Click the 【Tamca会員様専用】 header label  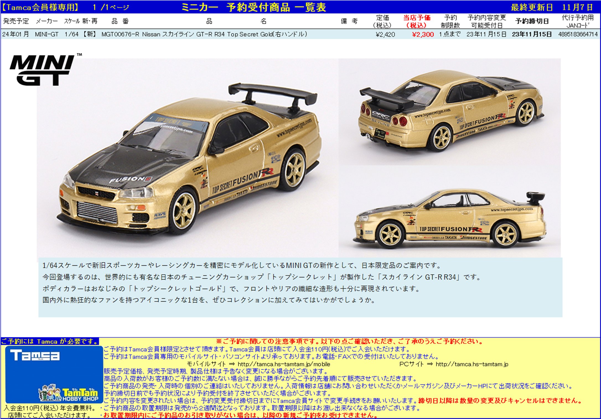point(40,7)
